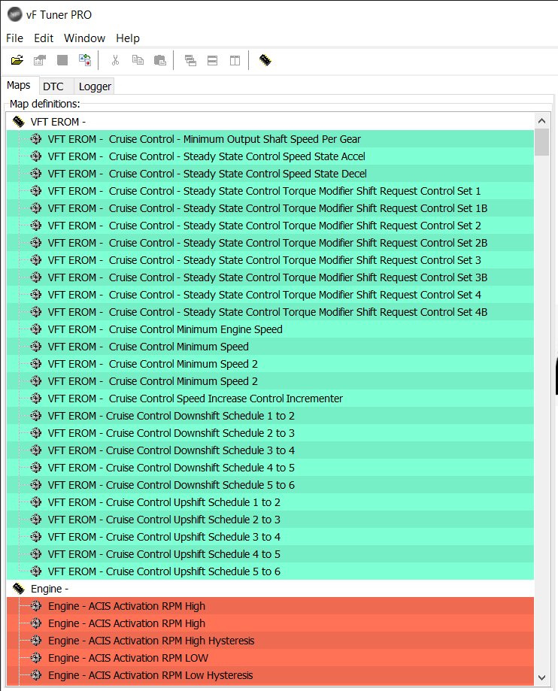The width and height of the screenshot is (558, 691).
Task: Click the Save disk icon in toolbar
Action: (62, 60)
